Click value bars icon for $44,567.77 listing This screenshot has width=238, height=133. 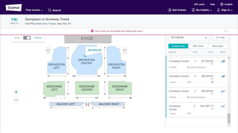coord(223,106)
